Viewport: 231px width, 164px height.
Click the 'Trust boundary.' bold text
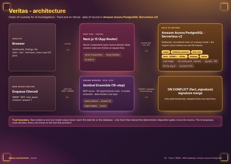click(21, 120)
